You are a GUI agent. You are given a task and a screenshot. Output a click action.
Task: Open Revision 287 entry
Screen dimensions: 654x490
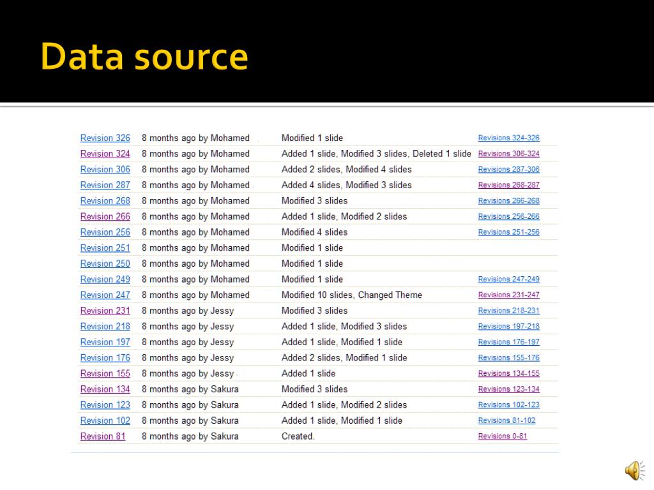[x=105, y=185]
